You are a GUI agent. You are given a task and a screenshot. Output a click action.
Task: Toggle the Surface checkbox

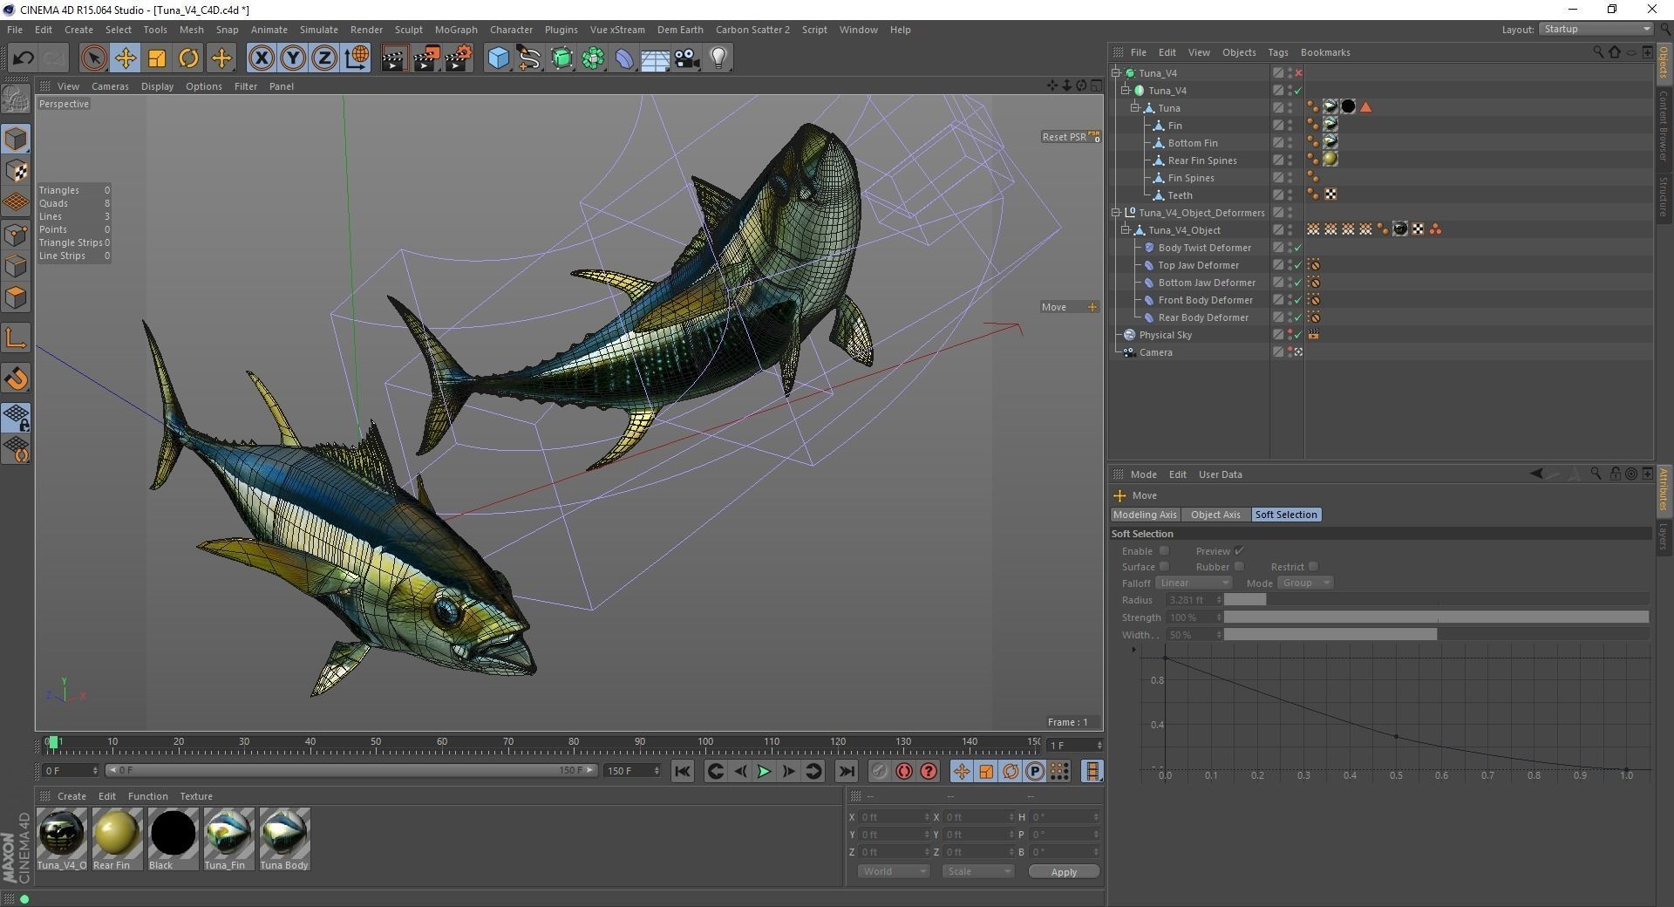click(x=1164, y=567)
